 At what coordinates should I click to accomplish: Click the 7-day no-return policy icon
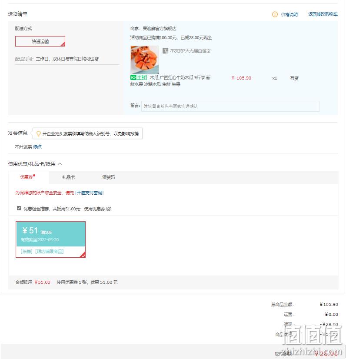[165, 50]
